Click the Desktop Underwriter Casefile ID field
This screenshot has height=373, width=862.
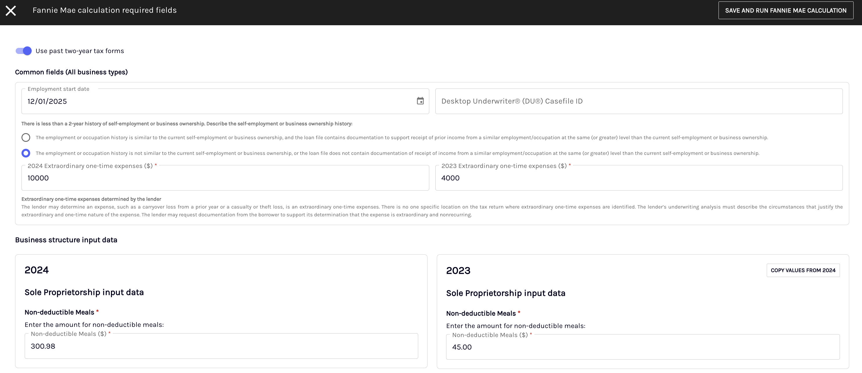point(638,101)
